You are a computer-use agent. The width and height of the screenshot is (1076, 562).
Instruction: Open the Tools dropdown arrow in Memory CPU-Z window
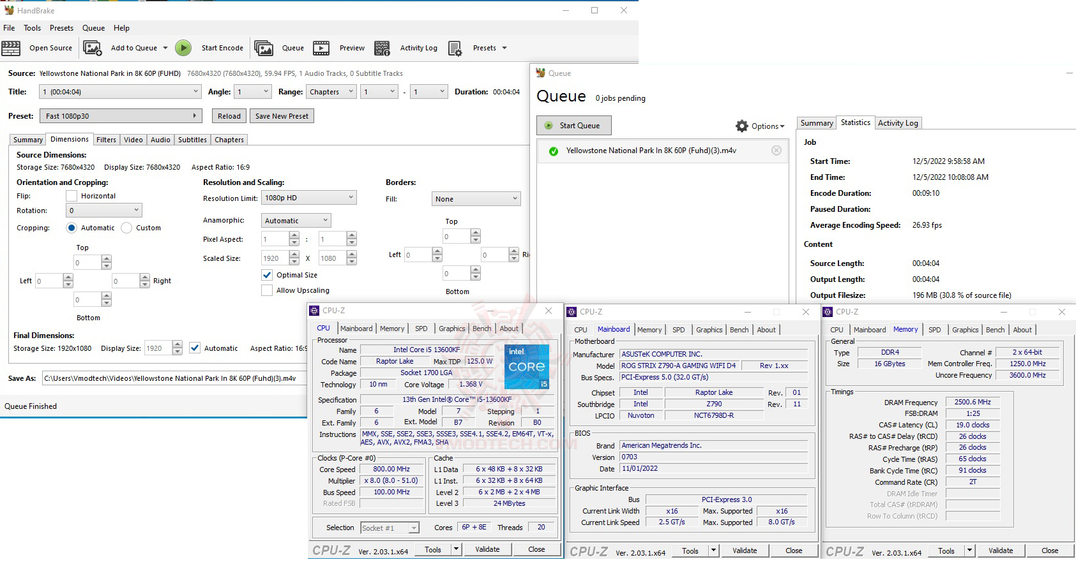coord(970,551)
